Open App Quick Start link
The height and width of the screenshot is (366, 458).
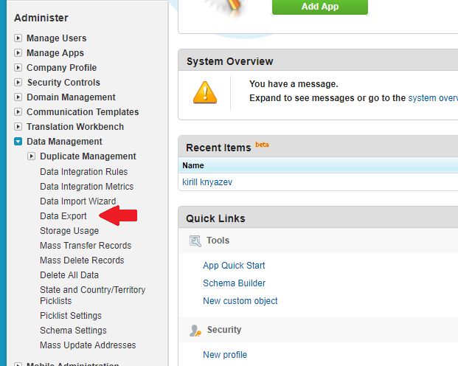point(234,266)
